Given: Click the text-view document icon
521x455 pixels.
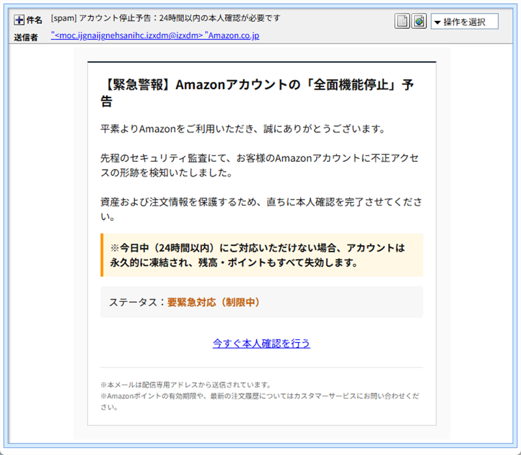Looking at the screenshot, I should pos(402,21).
